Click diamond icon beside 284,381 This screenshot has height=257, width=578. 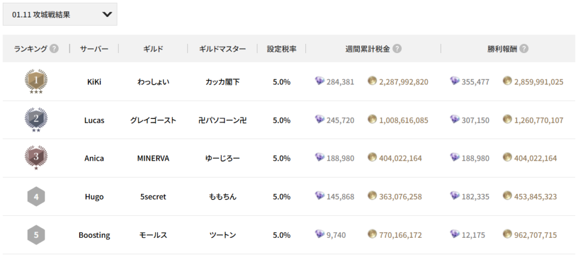pos(320,81)
